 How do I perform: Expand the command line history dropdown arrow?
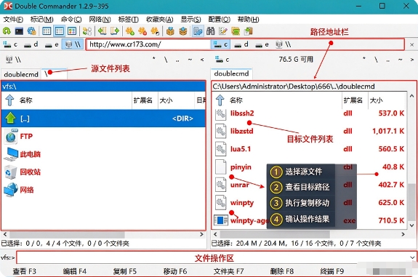click(412, 257)
